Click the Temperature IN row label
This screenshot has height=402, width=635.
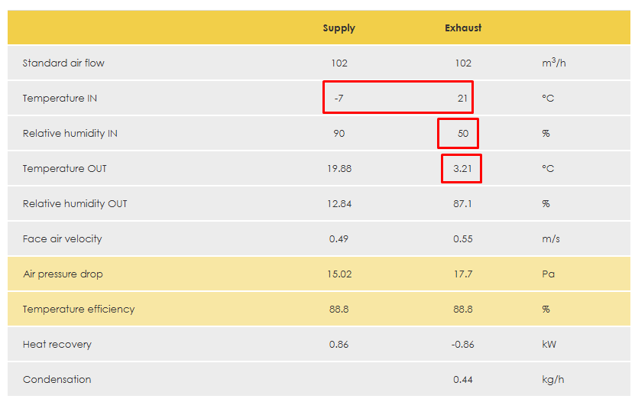60,99
